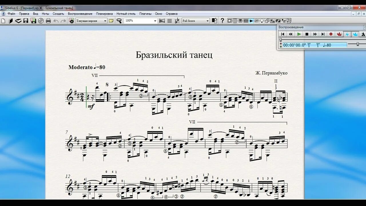This screenshot has height=206, width=366.
Task: Open the Правка menu
Action: [24, 13]
